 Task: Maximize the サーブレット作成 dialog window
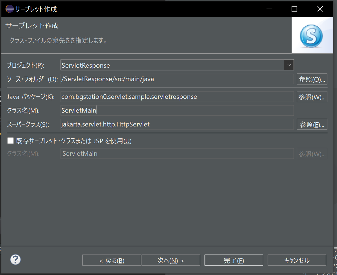tap(294, 9)
